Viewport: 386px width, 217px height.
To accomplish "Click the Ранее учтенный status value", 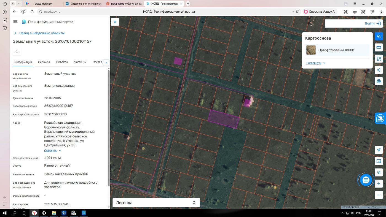I will tap(57, 166).
